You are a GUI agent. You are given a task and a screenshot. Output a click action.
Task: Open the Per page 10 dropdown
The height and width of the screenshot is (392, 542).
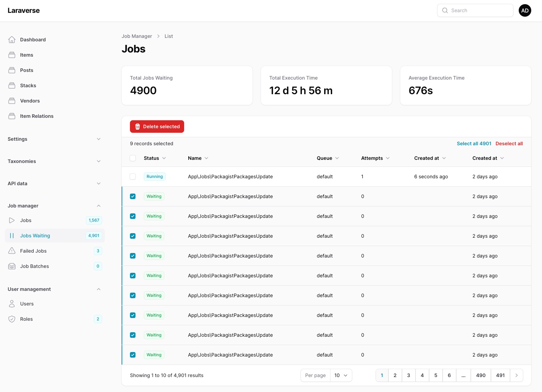click(341, 375)
